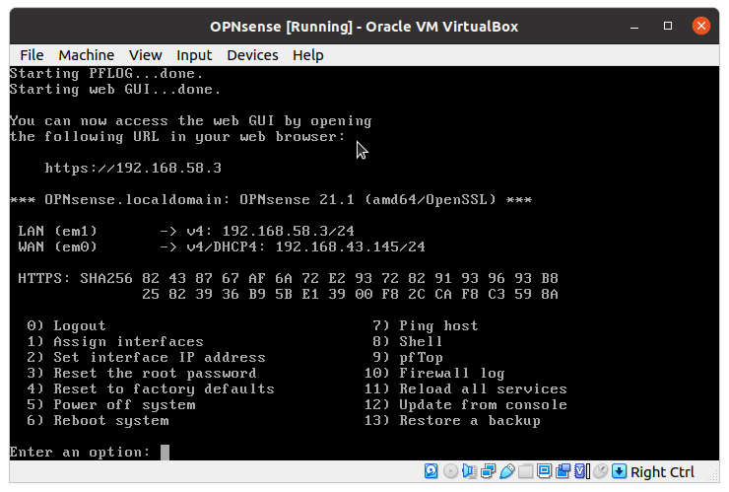Screen dimensions: 729x492
Task: Click the Right Ctrl host key label
Action: pyautogui.click(x=662, y=472)
